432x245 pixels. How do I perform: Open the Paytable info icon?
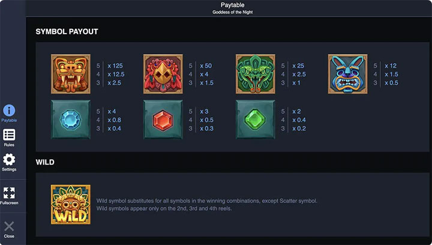[x=9, y=110]
